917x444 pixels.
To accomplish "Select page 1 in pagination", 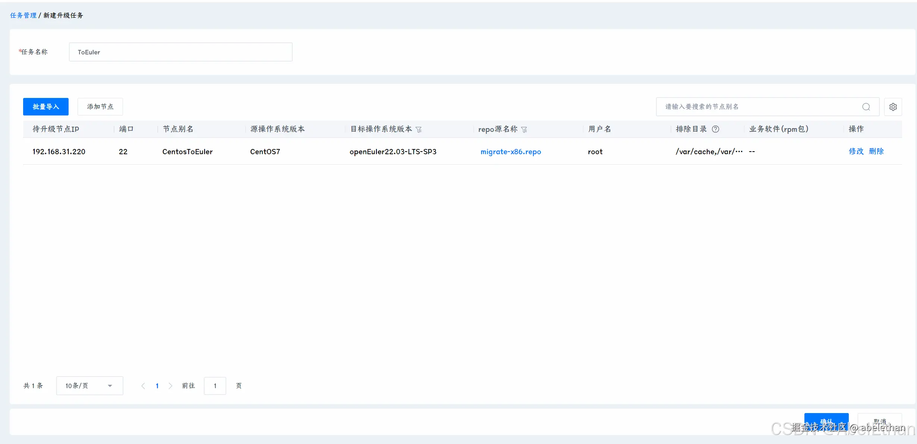I will [x=157, y=386].
